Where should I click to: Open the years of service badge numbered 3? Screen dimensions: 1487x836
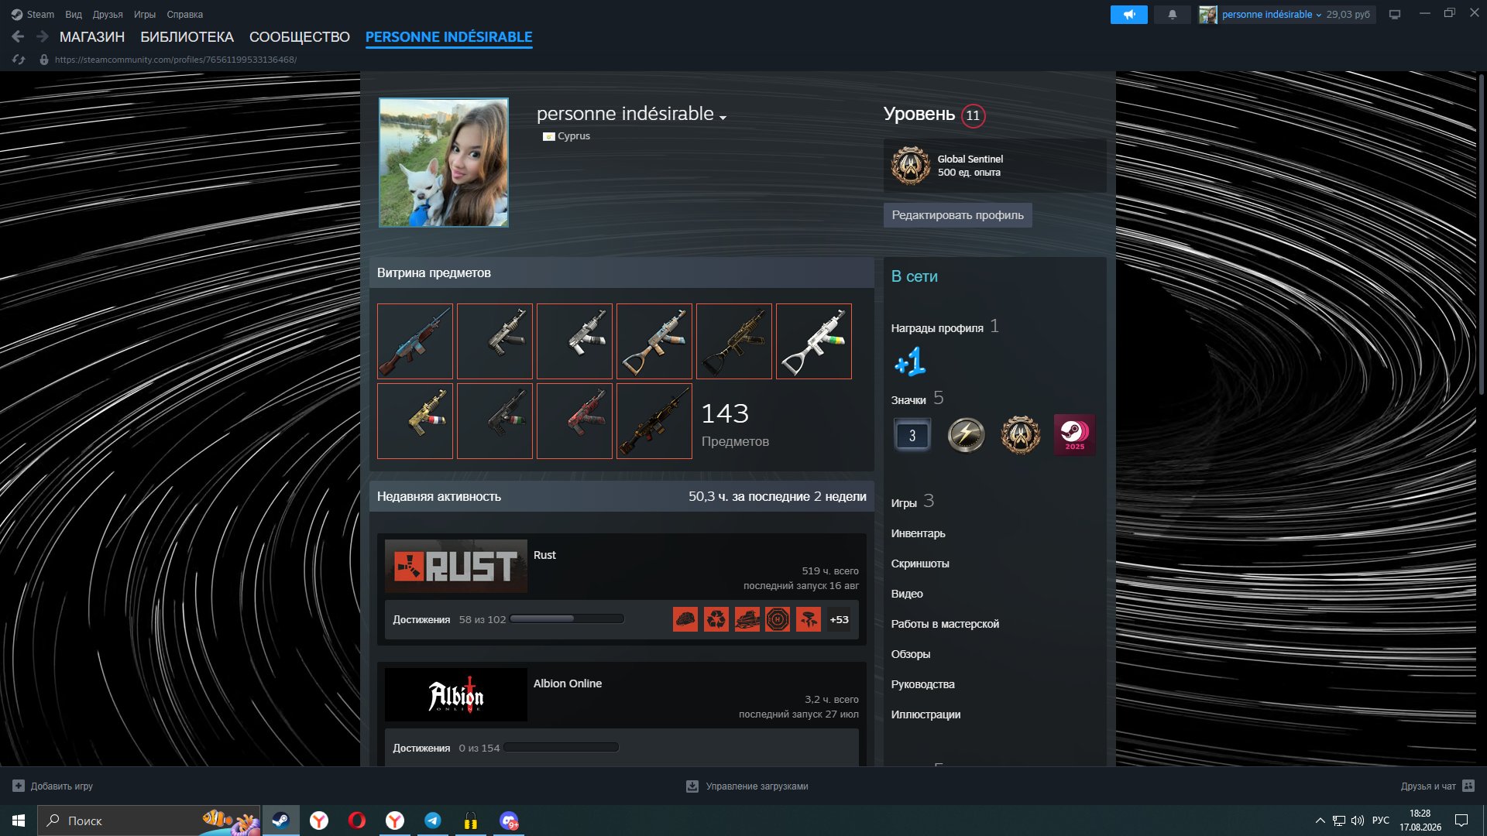[912, 435]
